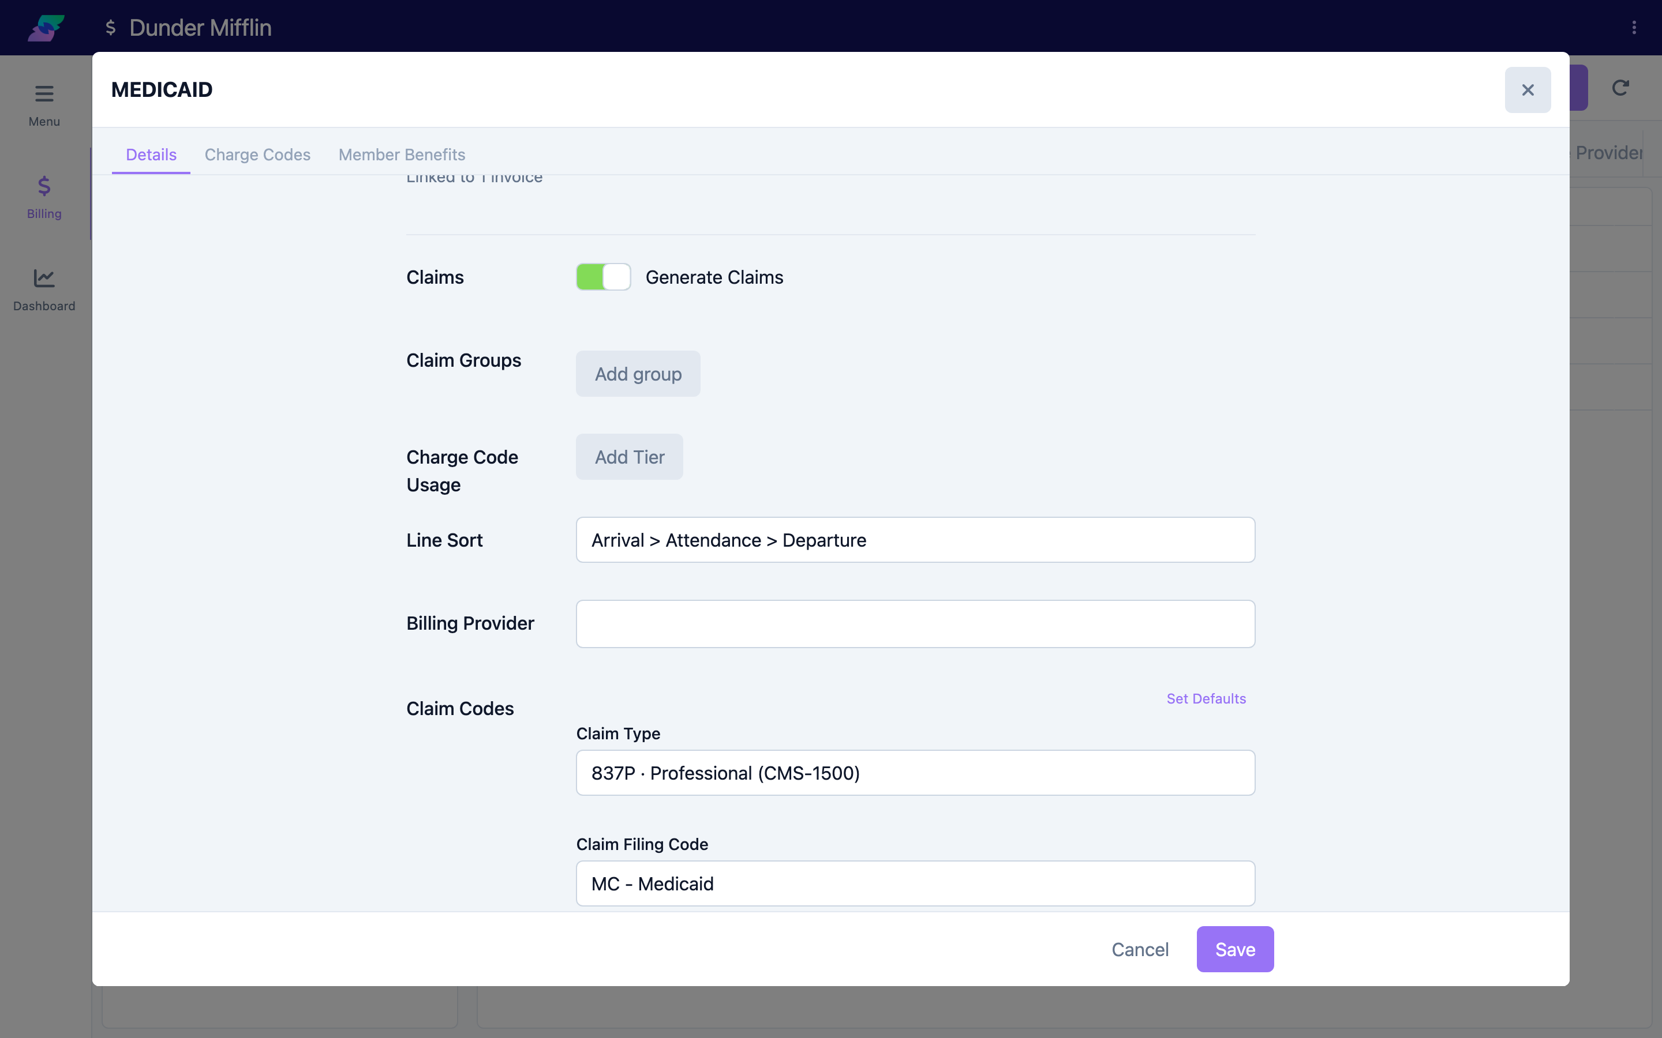Click the Add group button

tap(638, 374)
